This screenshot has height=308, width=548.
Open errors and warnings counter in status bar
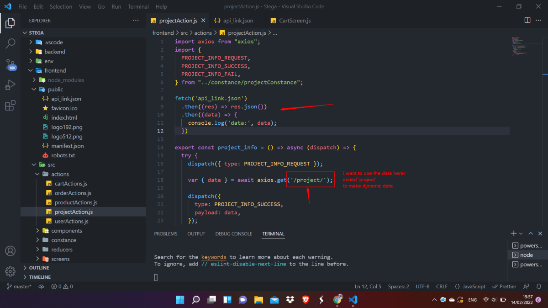(62, 287)
